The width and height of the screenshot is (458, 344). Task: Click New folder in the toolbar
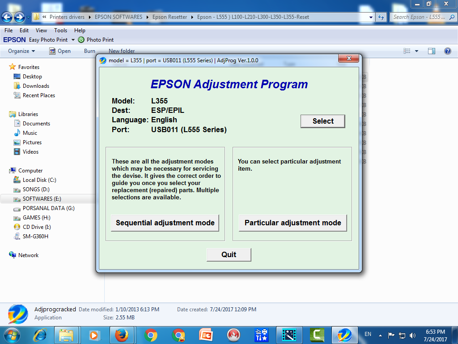coord(122,51)
